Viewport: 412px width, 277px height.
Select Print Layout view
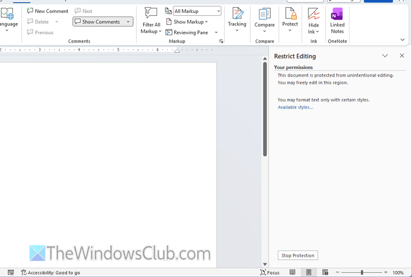tap(309, 272)
